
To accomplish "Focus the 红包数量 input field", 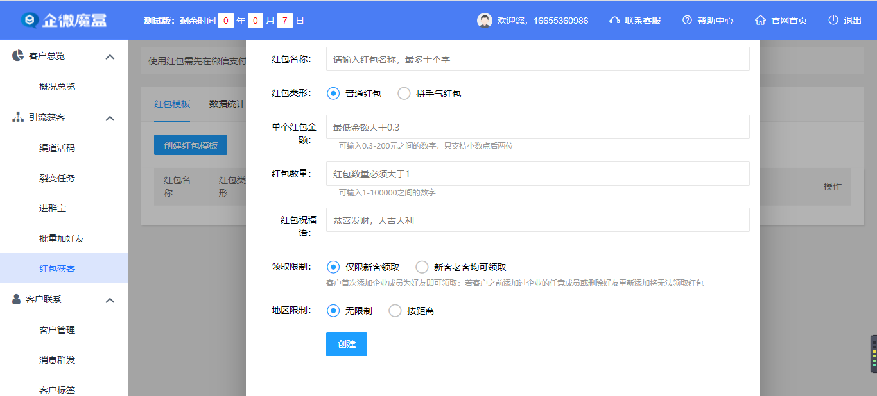I will (x=538, y=174).
